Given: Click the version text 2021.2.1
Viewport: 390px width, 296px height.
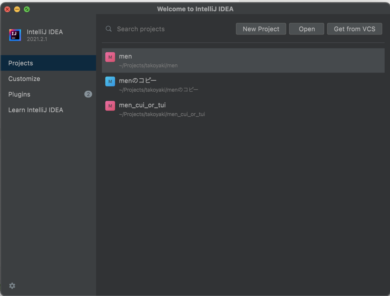Looking at the screenshot, I should 37,39.
